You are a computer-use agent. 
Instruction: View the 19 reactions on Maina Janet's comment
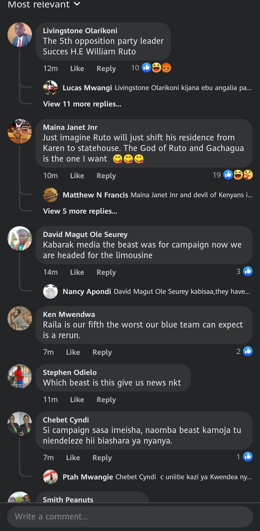tap(233, 175)
